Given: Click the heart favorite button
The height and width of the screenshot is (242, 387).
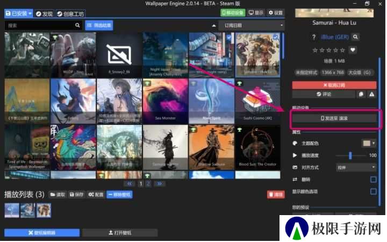Looking at the screenshot, I should click(353, 50).
